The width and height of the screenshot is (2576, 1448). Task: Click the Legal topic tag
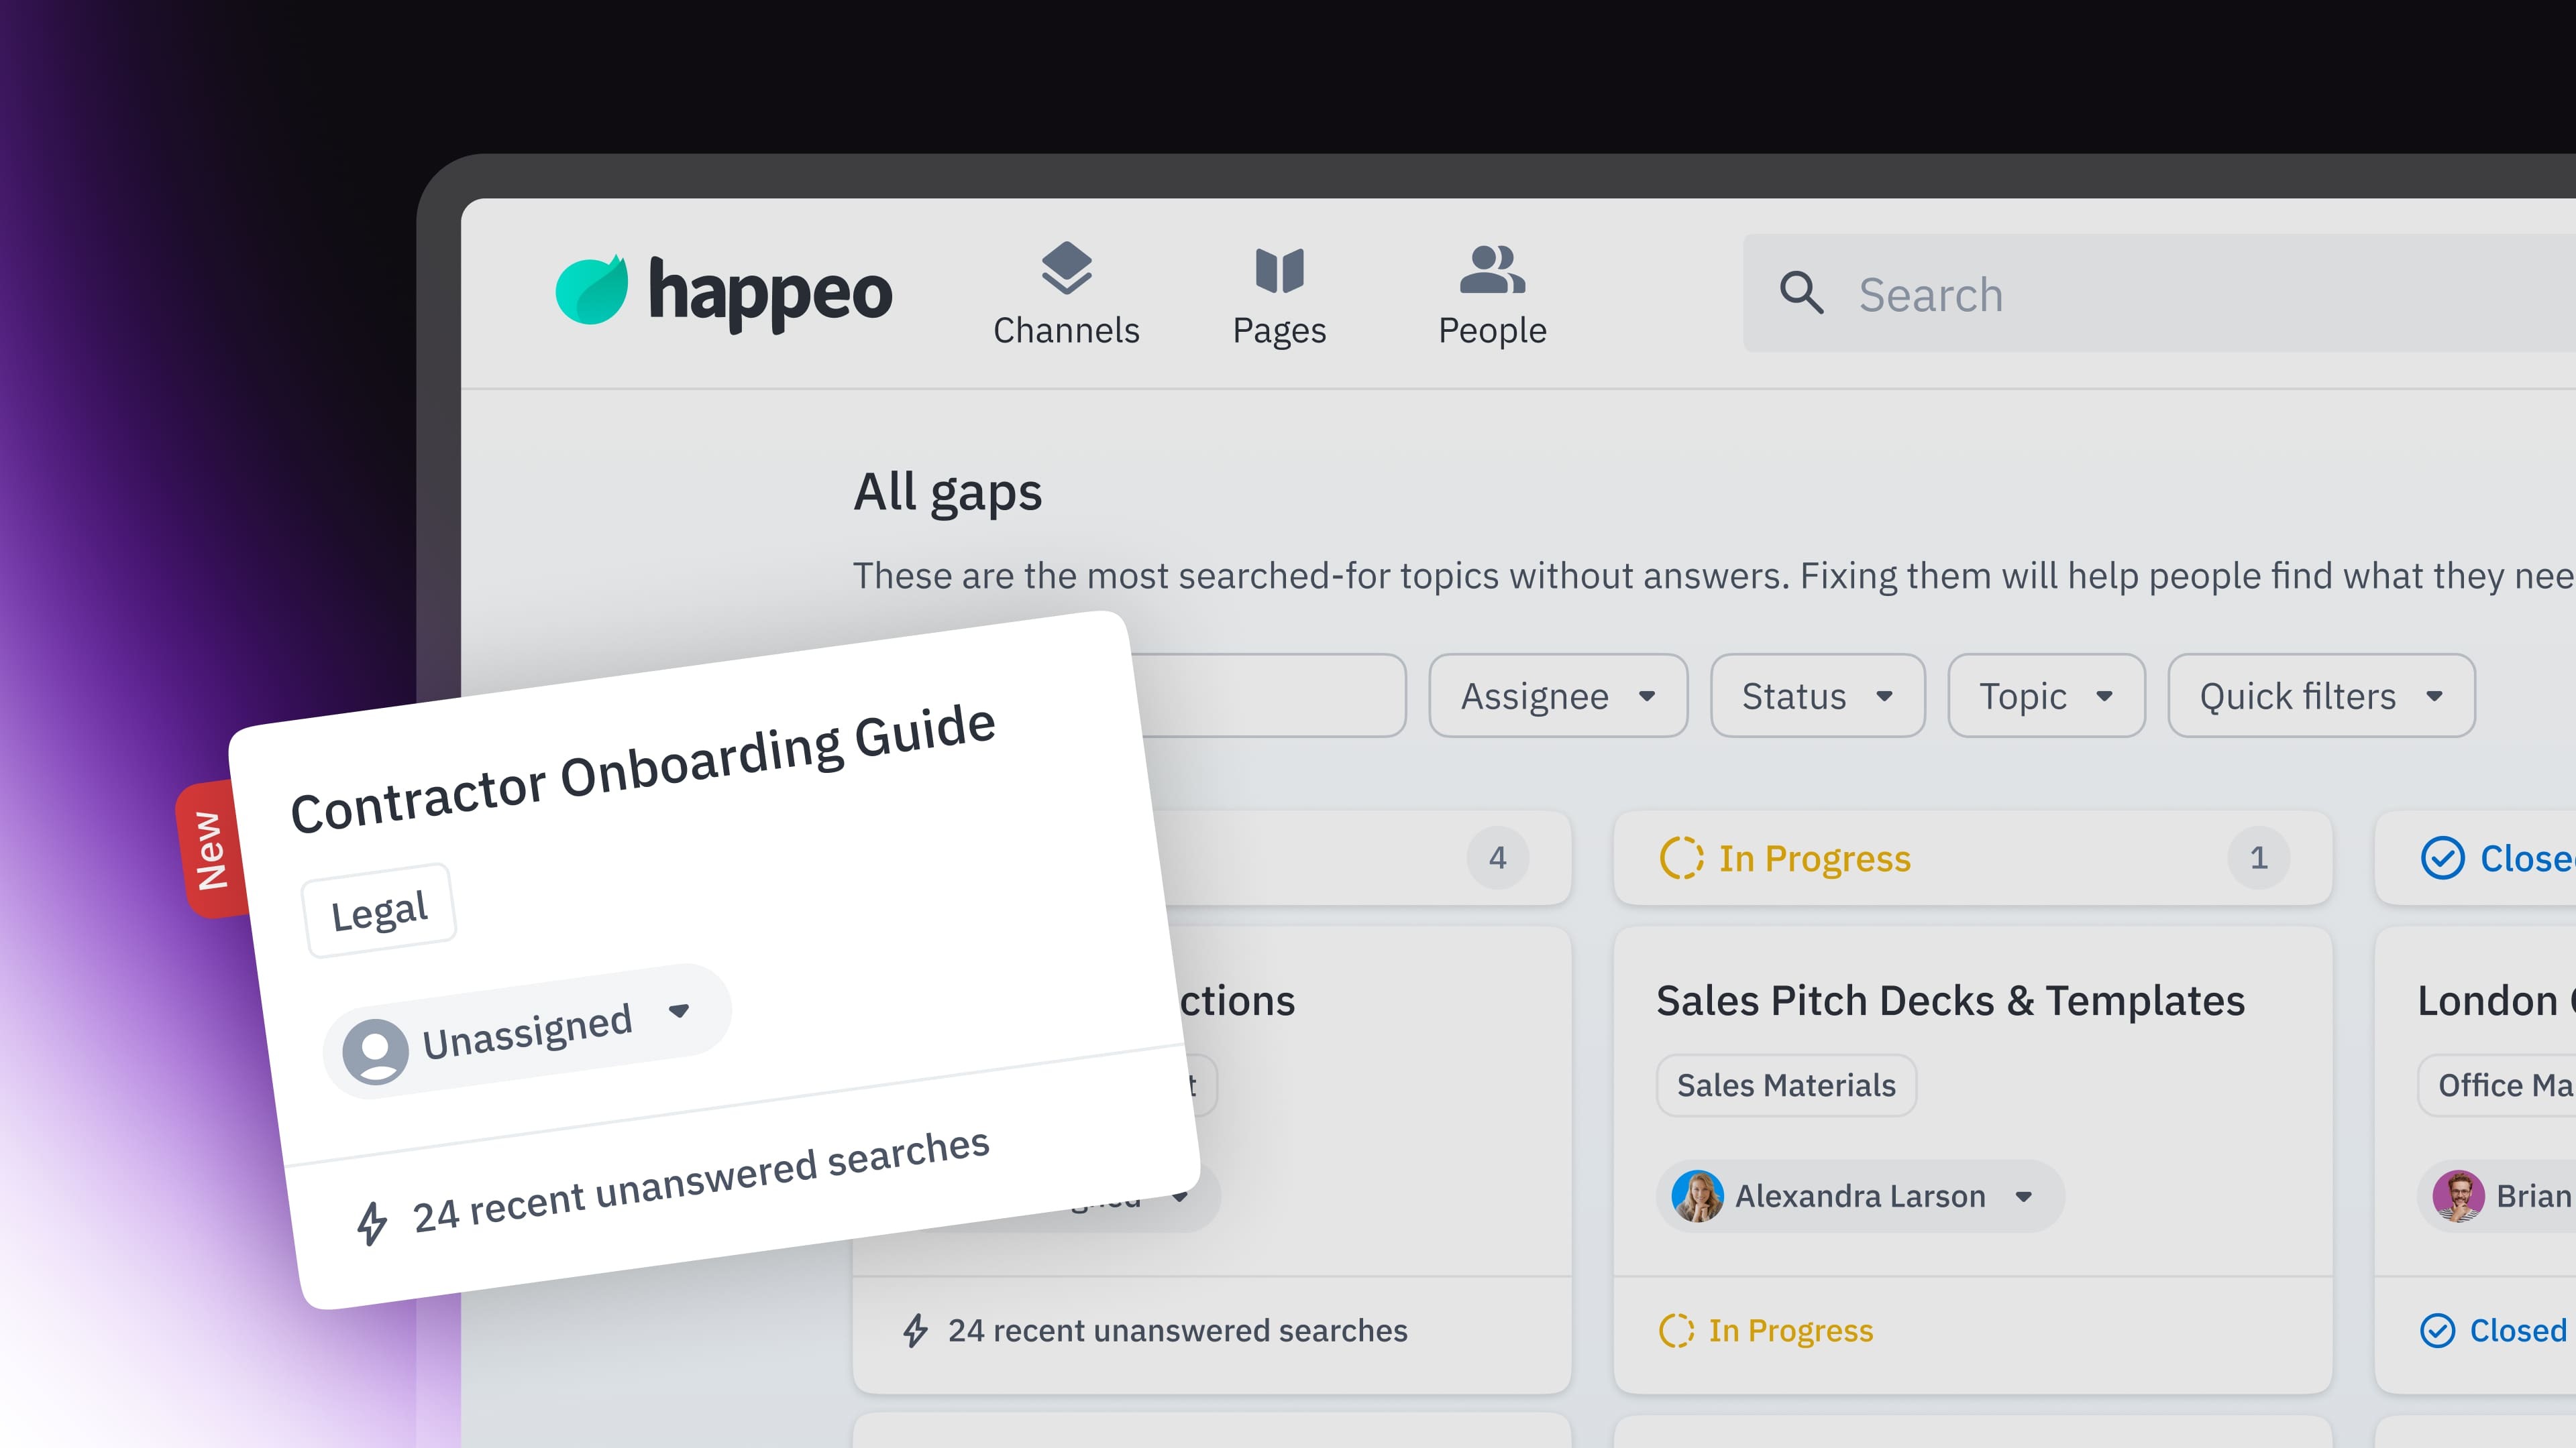(x=379, y=910)
